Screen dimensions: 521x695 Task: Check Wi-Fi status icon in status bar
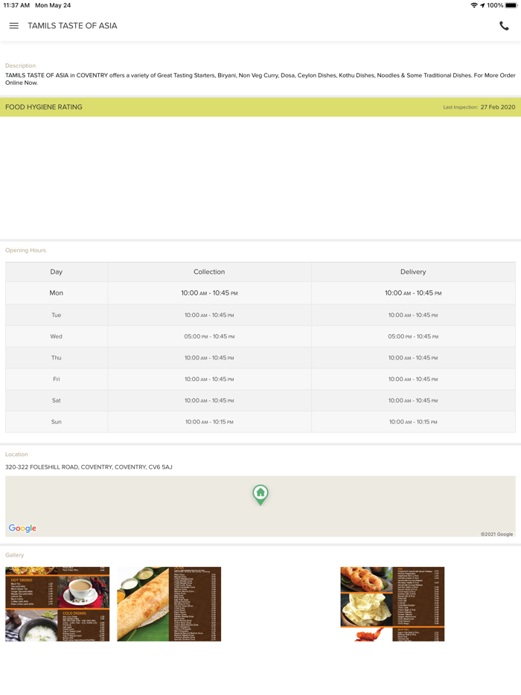pos(474,5)
